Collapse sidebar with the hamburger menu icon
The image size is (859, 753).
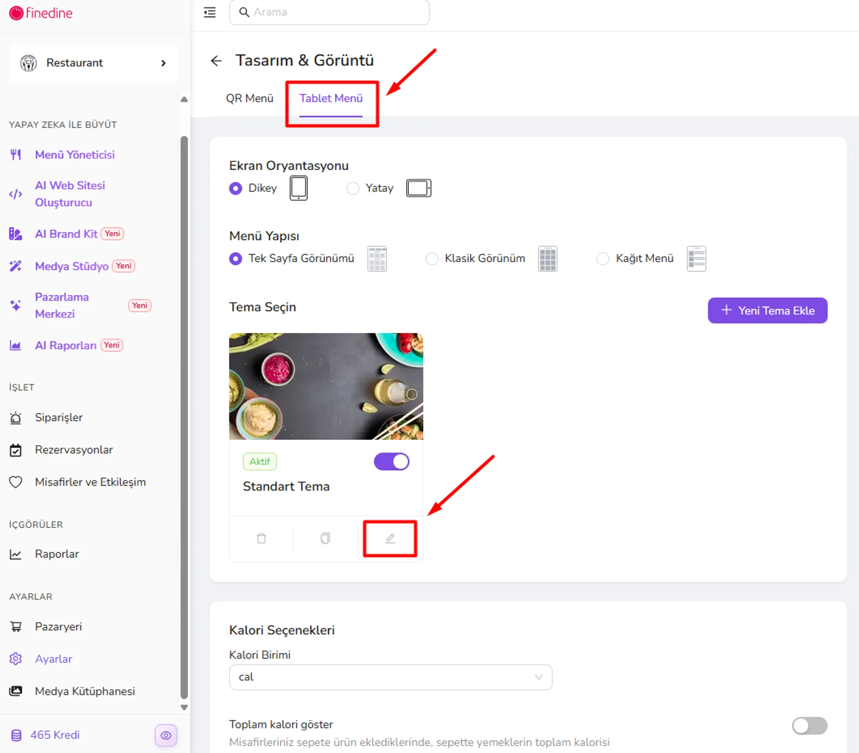pos(209,12)
